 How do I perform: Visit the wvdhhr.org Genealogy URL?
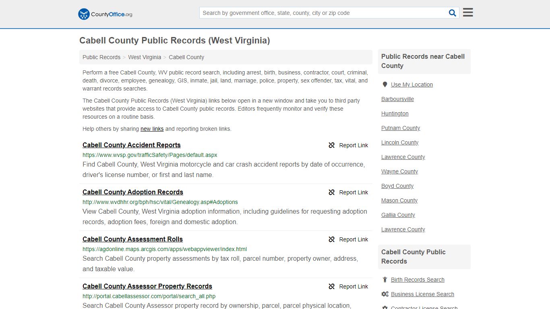tap(160, 202)
